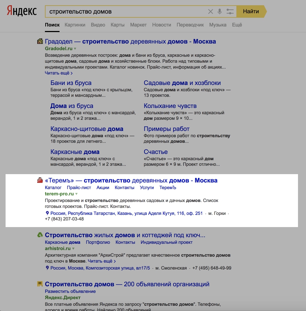Viewport: 306px width, 311px height.
Task: Open Строительство домов — 200 объявлений result
Action: coord(127,284)
